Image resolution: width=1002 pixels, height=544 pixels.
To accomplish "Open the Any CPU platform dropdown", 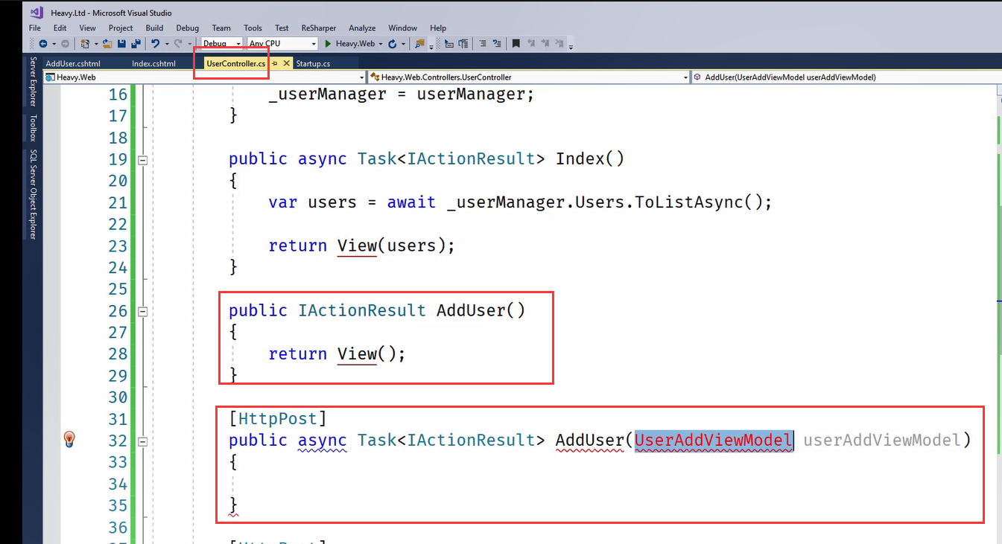I will tap(283, 44).
